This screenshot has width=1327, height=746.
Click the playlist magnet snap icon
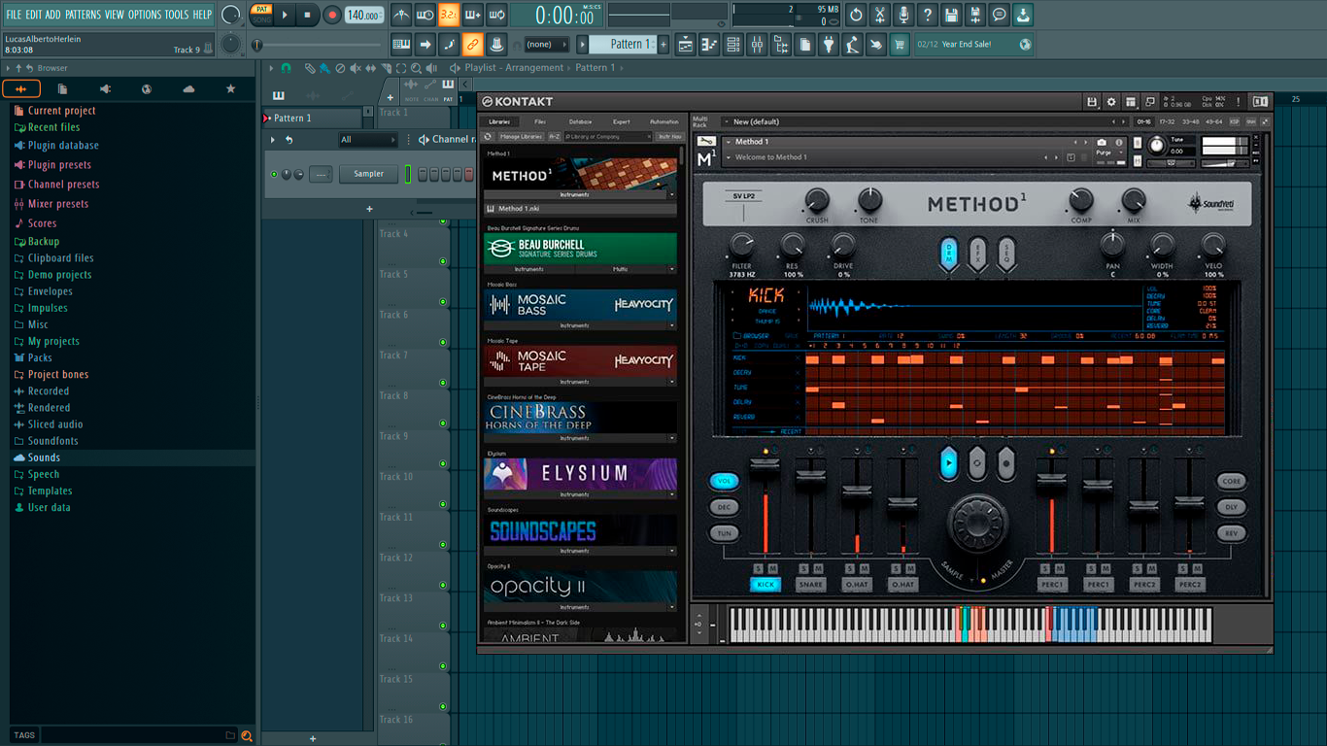(286, 68)
